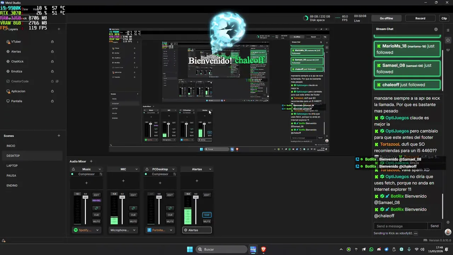Open the Fortnite source dropdown
The image size is (453, 255).
click(x=160, y=230)
